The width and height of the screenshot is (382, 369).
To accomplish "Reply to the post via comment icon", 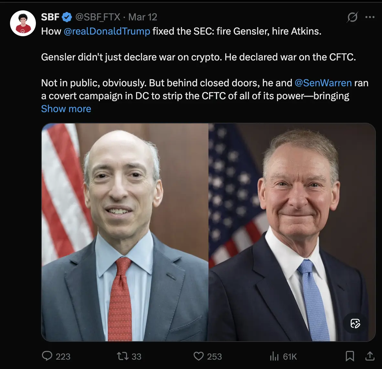I will (x=47, y=356).
